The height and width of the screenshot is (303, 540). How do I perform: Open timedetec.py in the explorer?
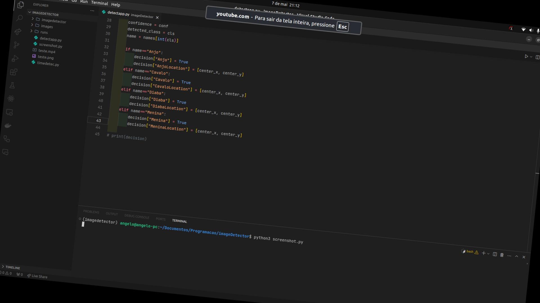48,63
